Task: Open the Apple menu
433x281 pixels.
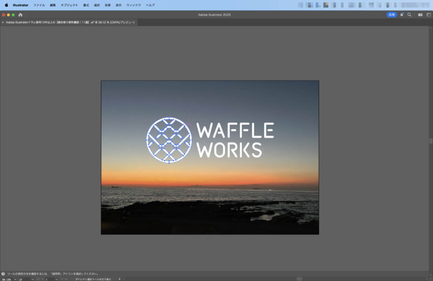Action: 6,5
